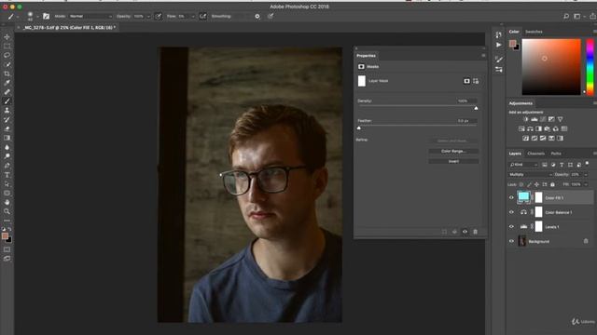This screenshot has width=597, height=335.
Task: Click the foreground color swatch in the toolbox
Action: 5,236
